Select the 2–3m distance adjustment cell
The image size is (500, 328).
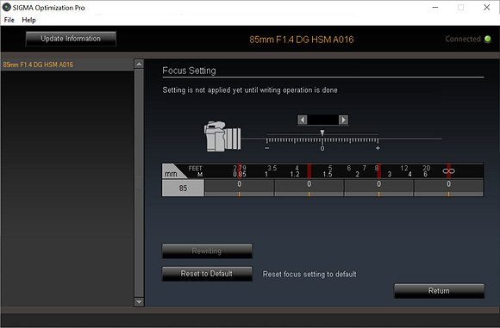click(x=378, y=188)
